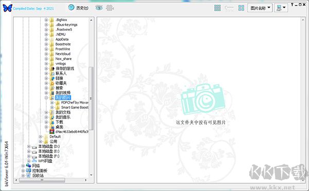Click the pin icon near window controls
This screenshot has width=309, height=191.
pyautogui.click(x=292, y=5)
